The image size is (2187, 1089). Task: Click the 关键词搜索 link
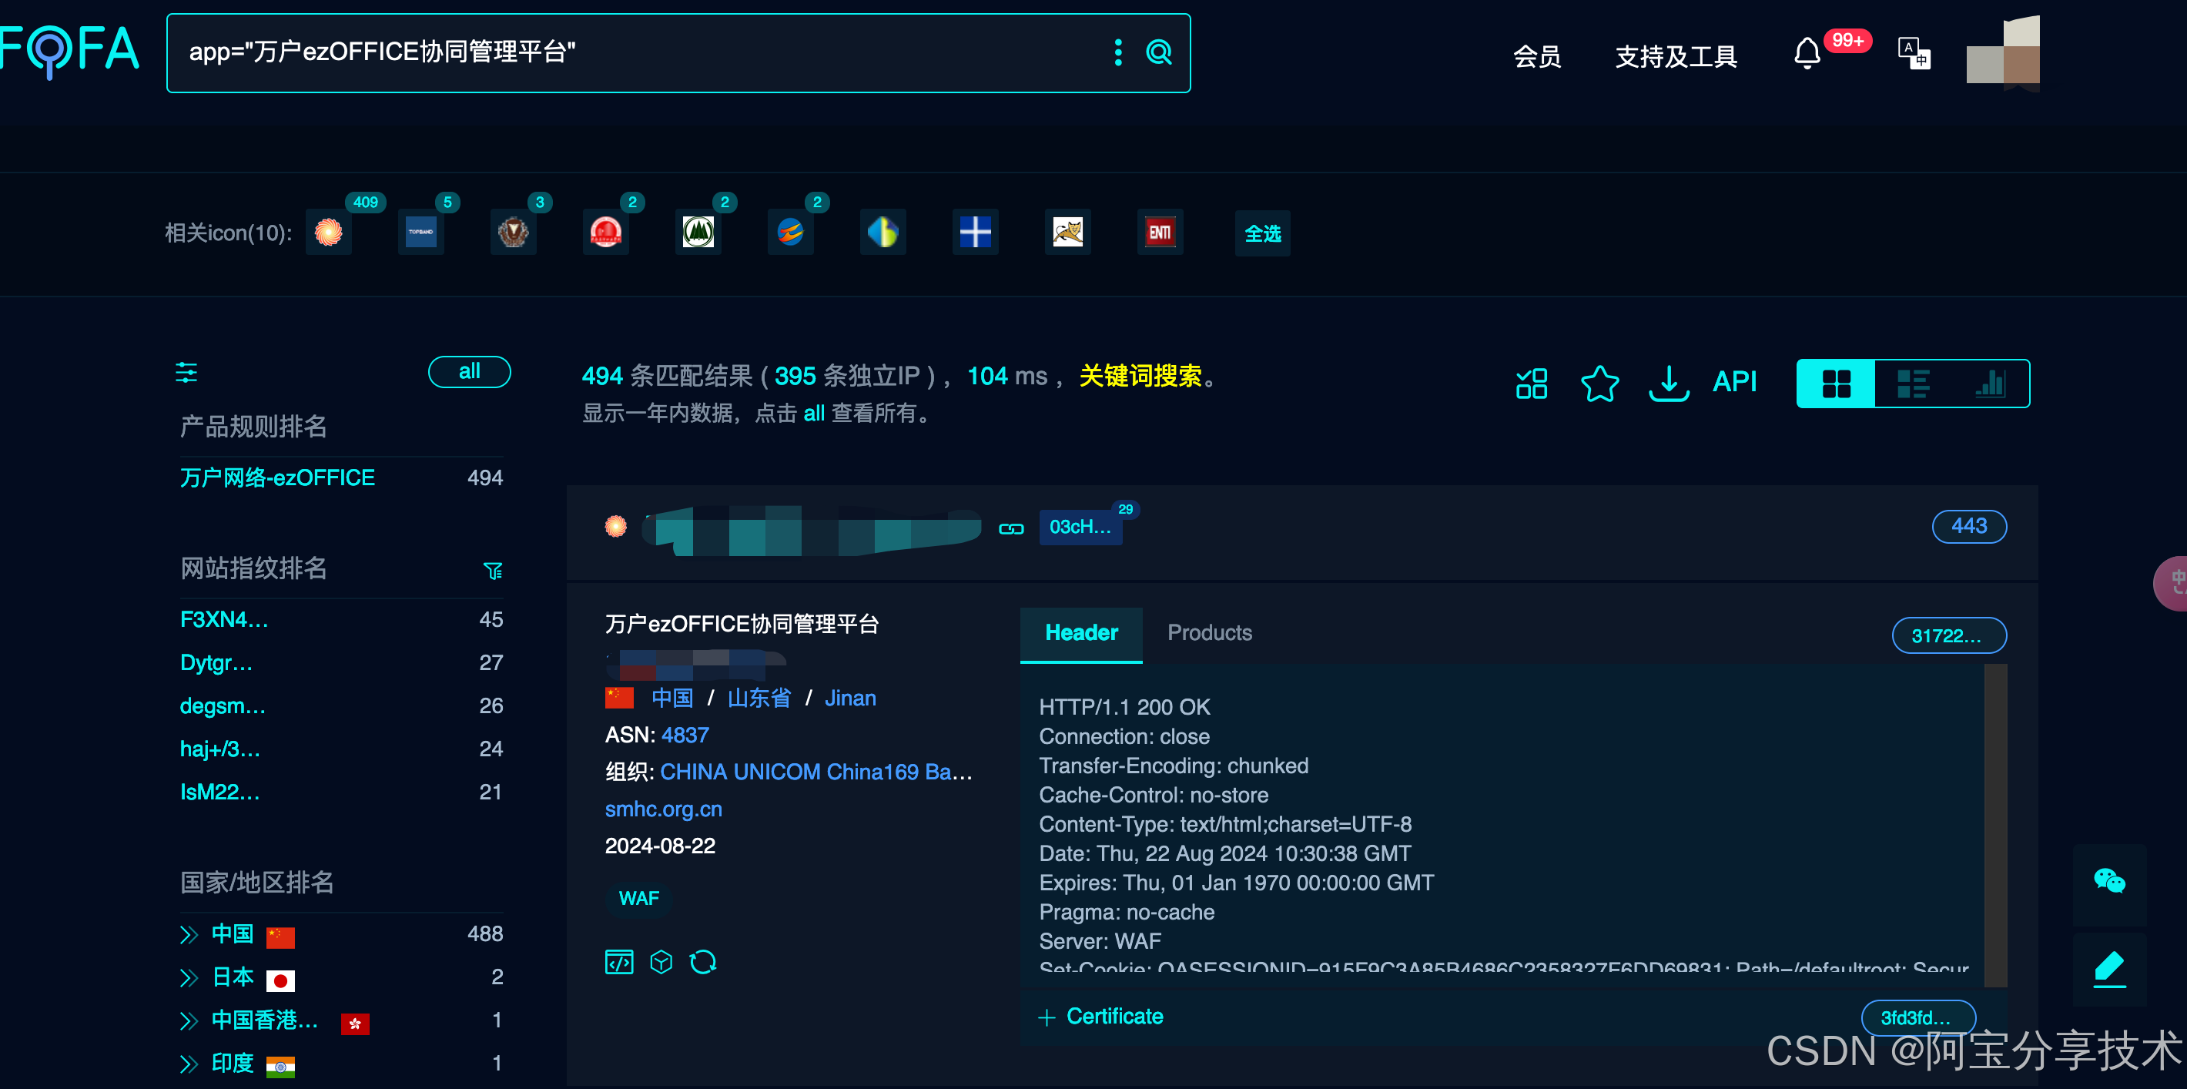pos(1142,376)
